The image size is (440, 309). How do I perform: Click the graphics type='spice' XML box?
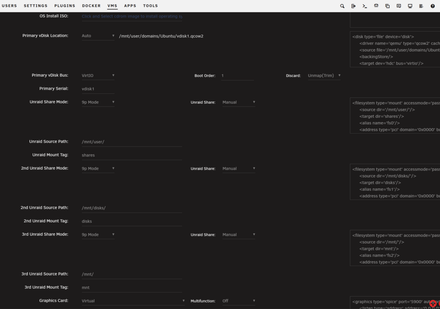pos(395,303)
